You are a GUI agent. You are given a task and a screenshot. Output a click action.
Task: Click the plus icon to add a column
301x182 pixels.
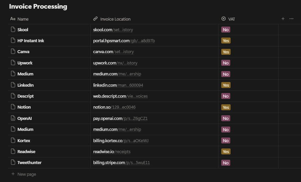point(283,19)
